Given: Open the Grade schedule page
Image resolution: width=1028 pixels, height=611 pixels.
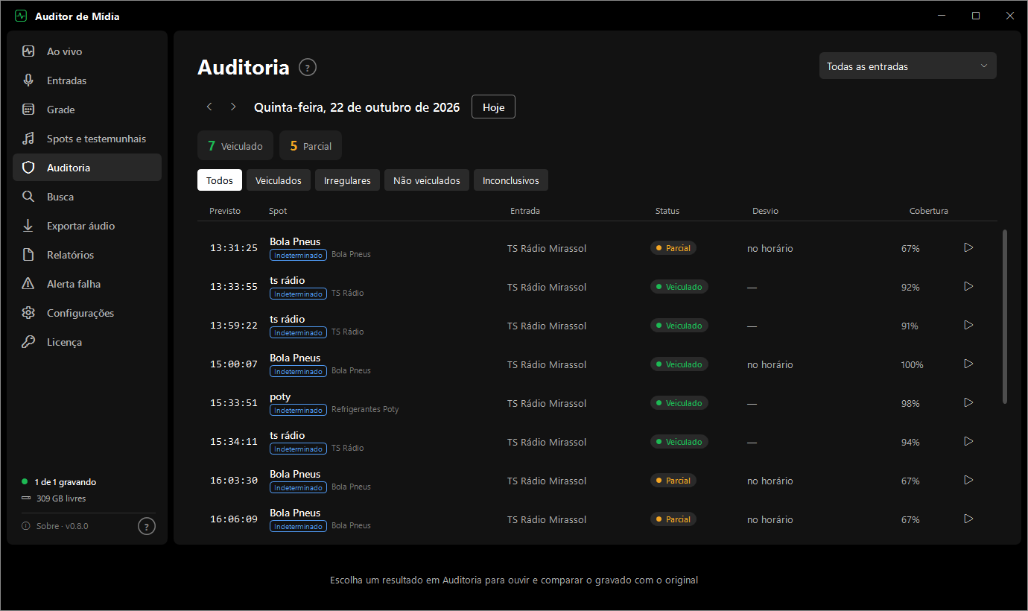Looking at the screenshot, I should [x=87, y=110].
